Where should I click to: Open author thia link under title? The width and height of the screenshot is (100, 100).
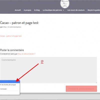[x=5, y=27]
